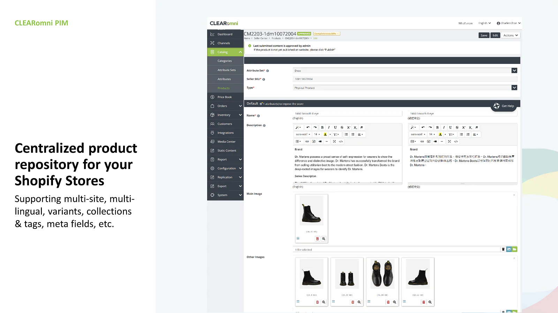Open Media Center in the sidebar
558x313 pixels.
click(225, 142)
